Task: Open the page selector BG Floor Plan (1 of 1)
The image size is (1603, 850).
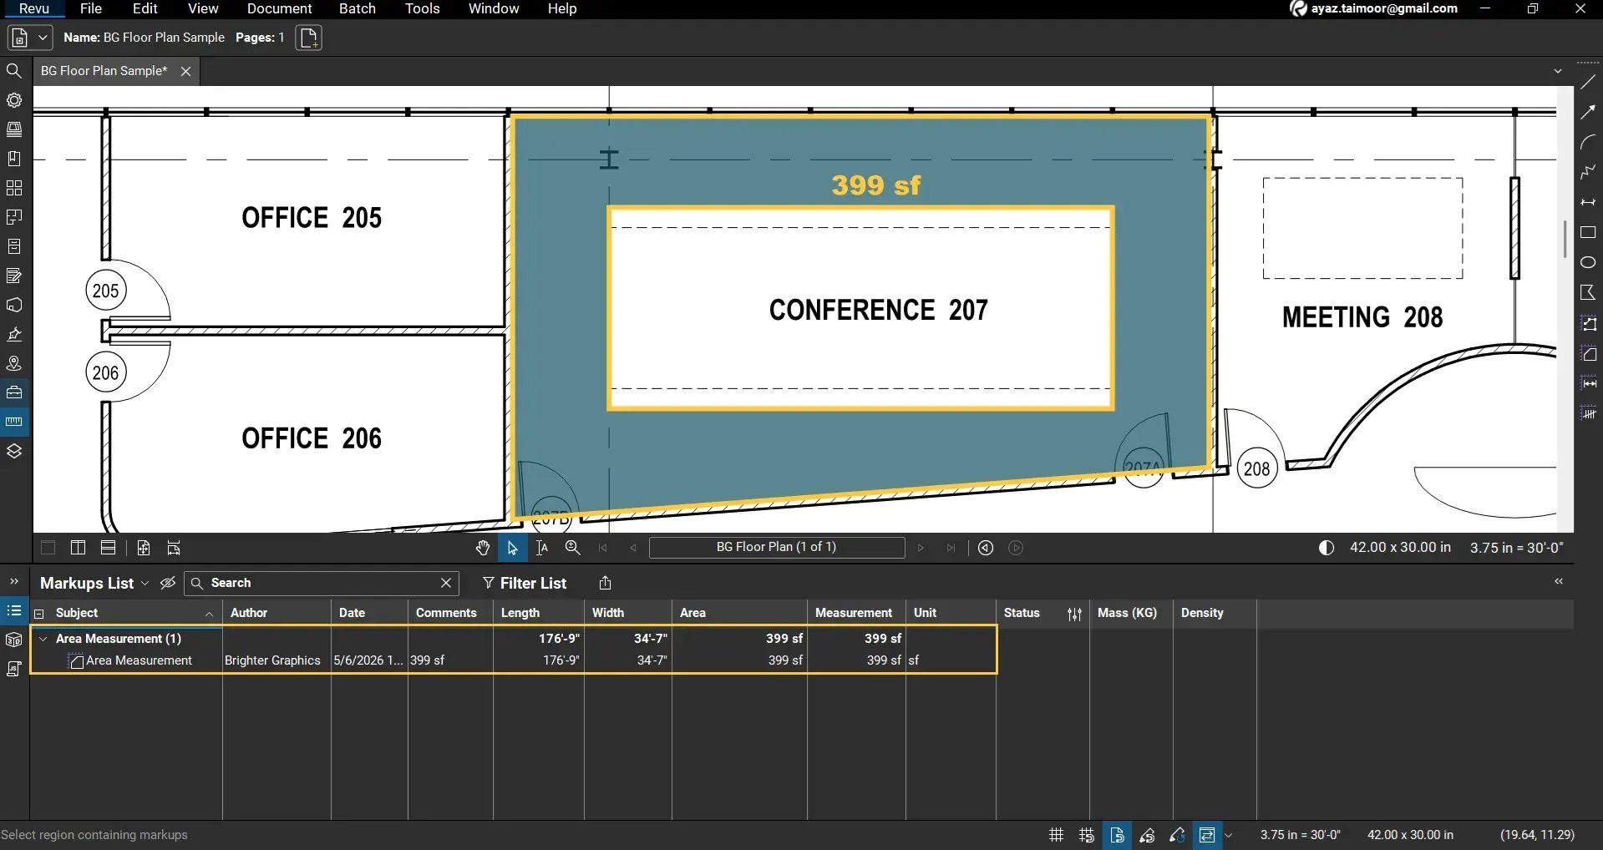Action: (x=777, y=548)
